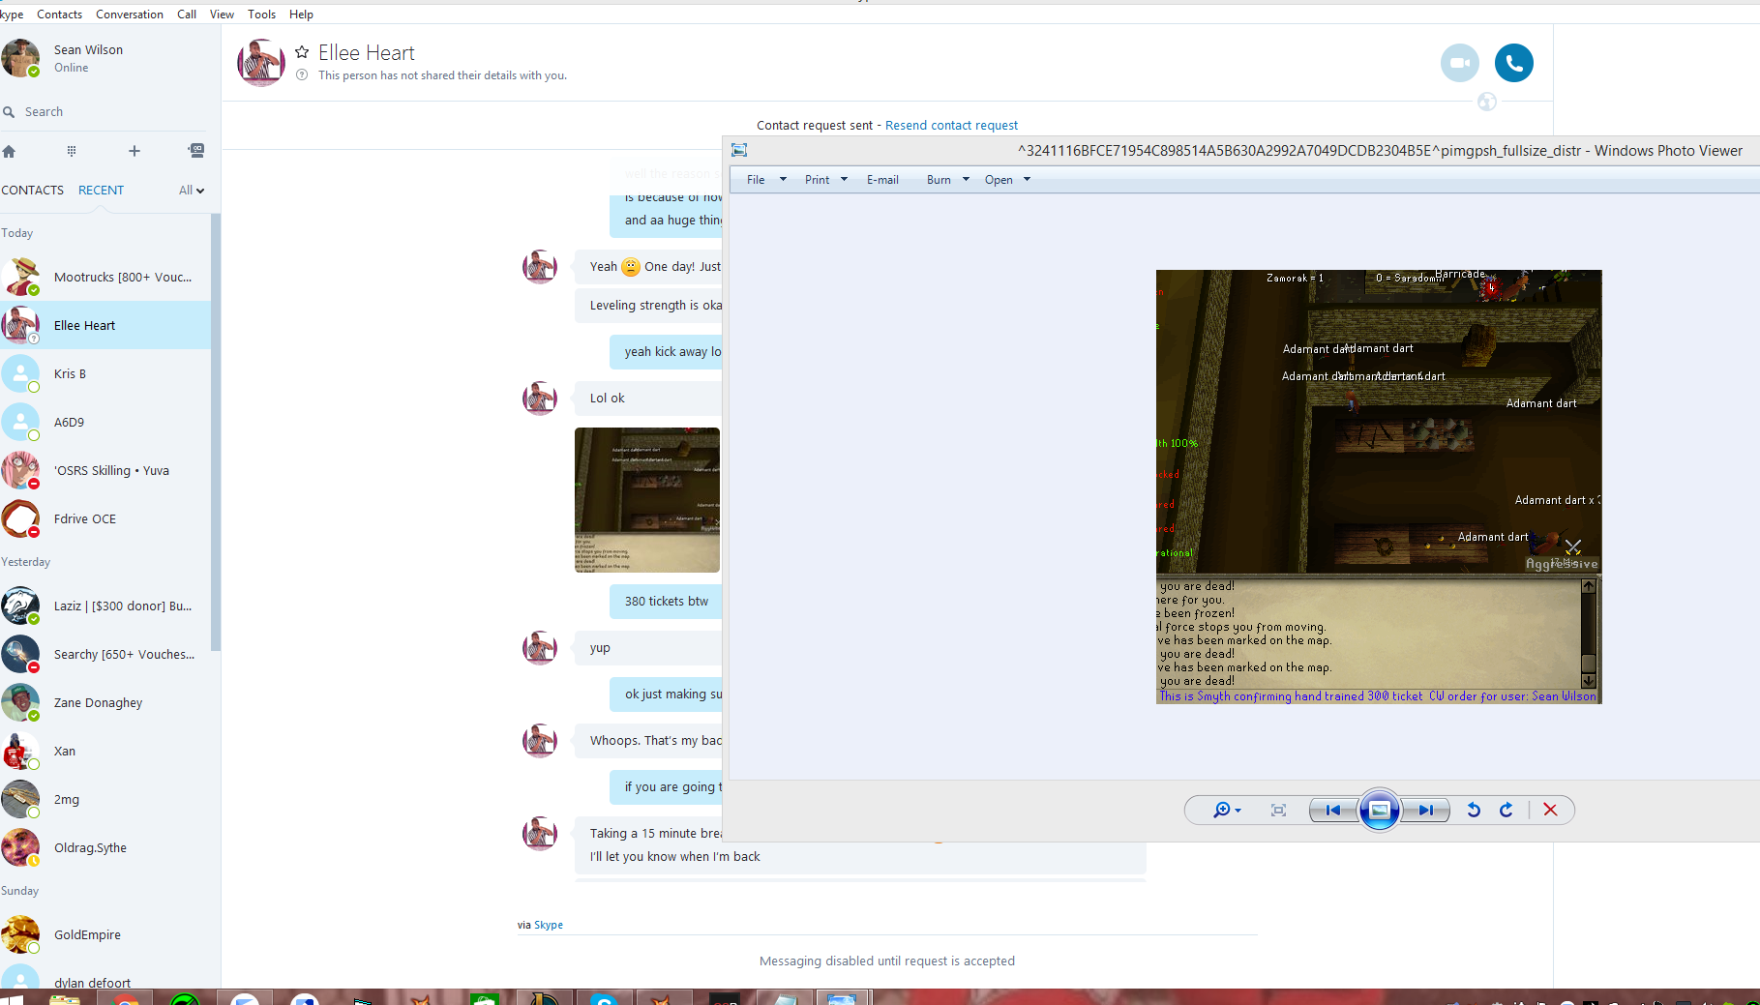The width and height of the screenshot is (1760, 1005).
Task: Click Sean Wilson's Online status text
Action: pyautogui.click(x=72, y=68)
